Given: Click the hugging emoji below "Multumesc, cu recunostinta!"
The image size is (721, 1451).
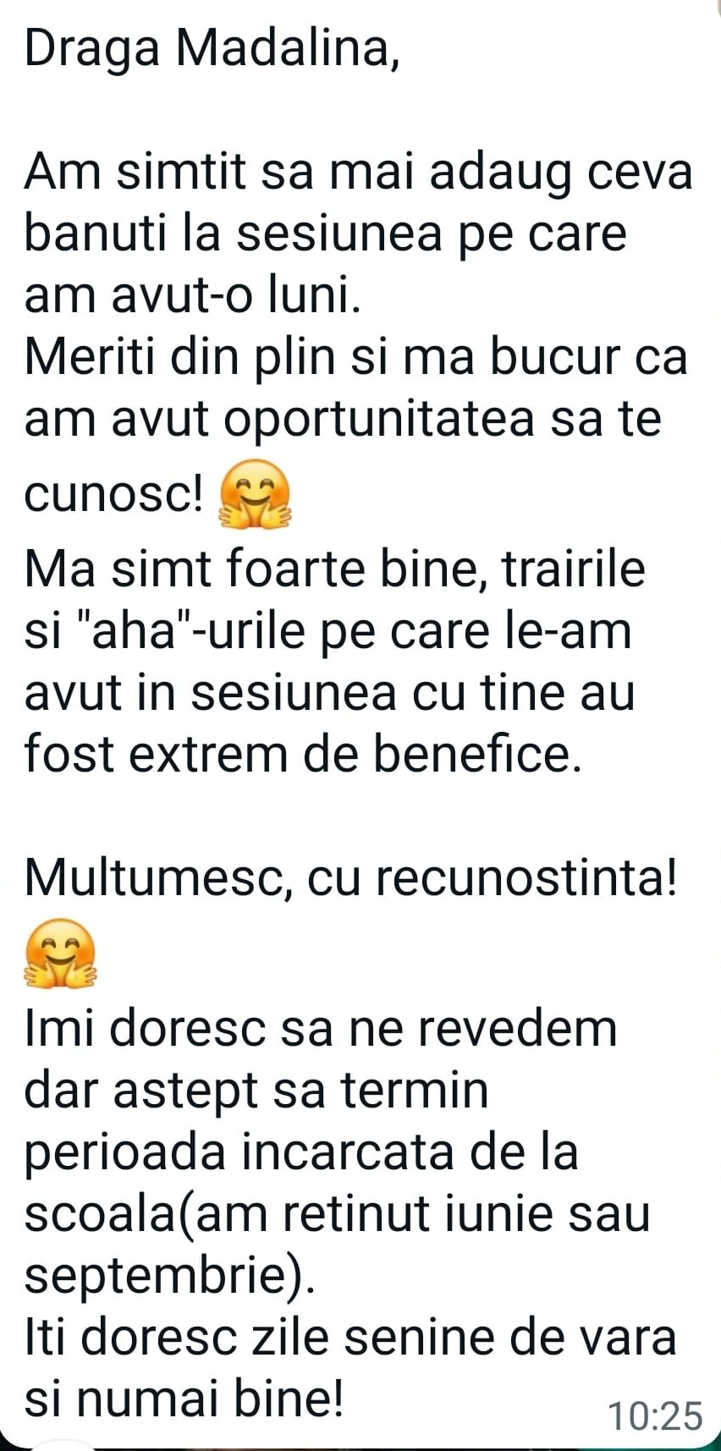Looking at the screenshot, I should point(60,954).
